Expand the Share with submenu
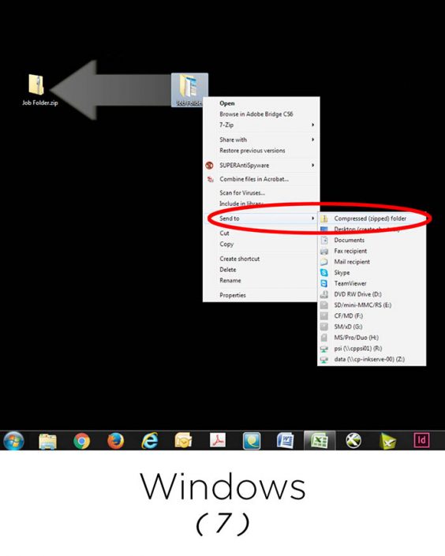Screen dimensions: 445x556 [261, 140]
